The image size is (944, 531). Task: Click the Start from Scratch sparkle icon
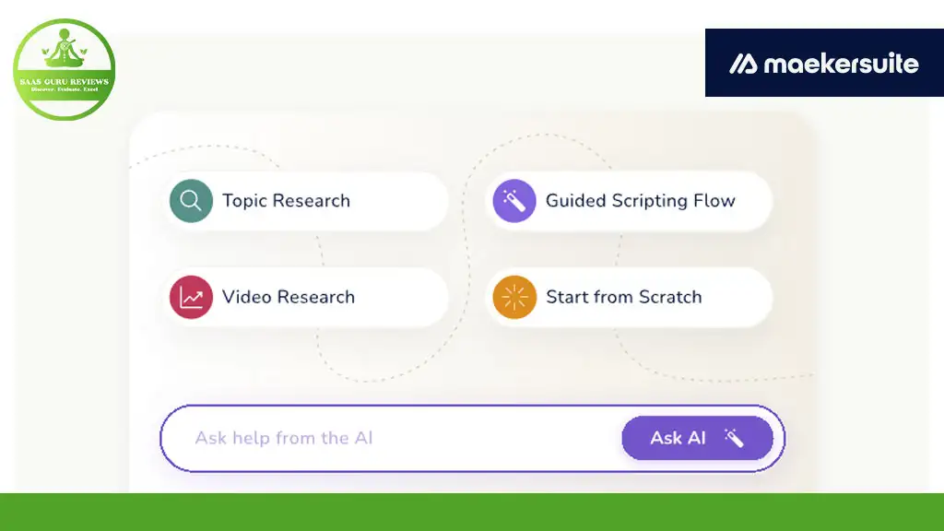[514, 297]
